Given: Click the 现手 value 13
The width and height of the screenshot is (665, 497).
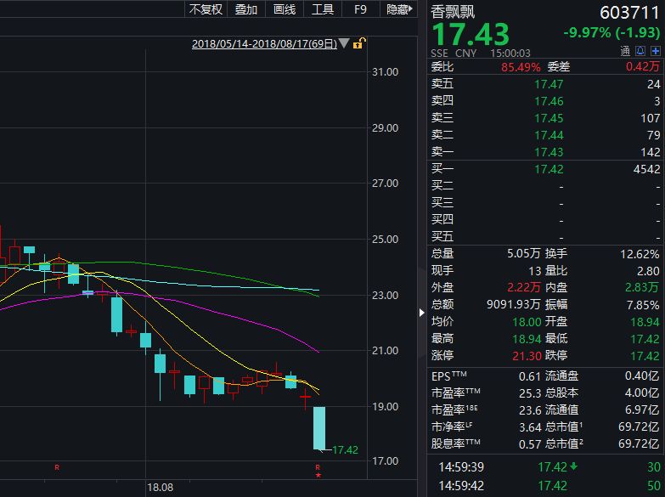Looking at the screenshot, I should pyautogui.click(x=535, y=271).
